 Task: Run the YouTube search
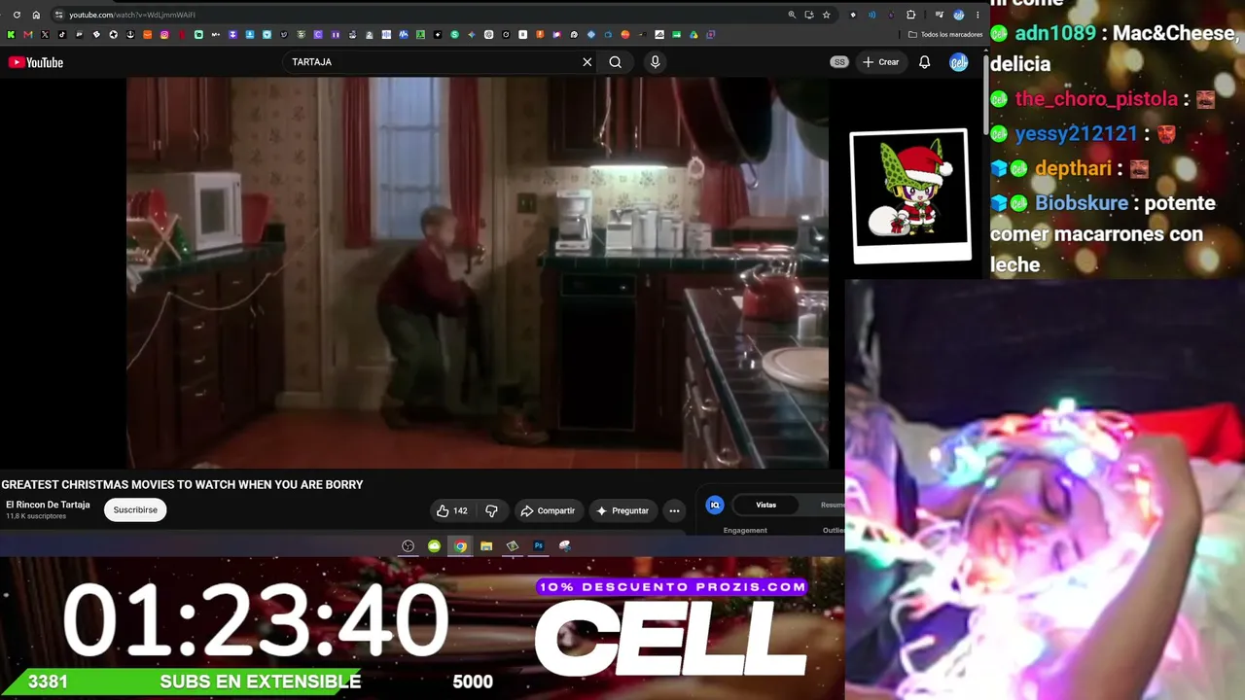pyautogui.click(x=616, y=62)
